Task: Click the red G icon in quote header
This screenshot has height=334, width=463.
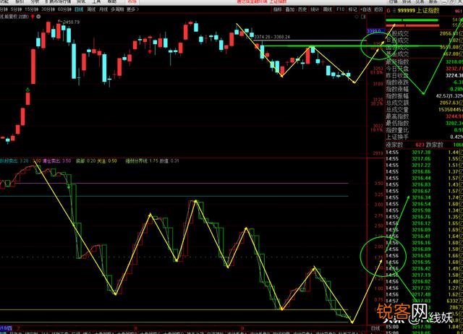Action: 388,11
